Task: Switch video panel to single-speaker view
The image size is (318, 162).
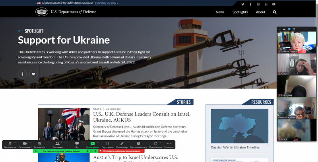Action: click(x=284, y=29)
